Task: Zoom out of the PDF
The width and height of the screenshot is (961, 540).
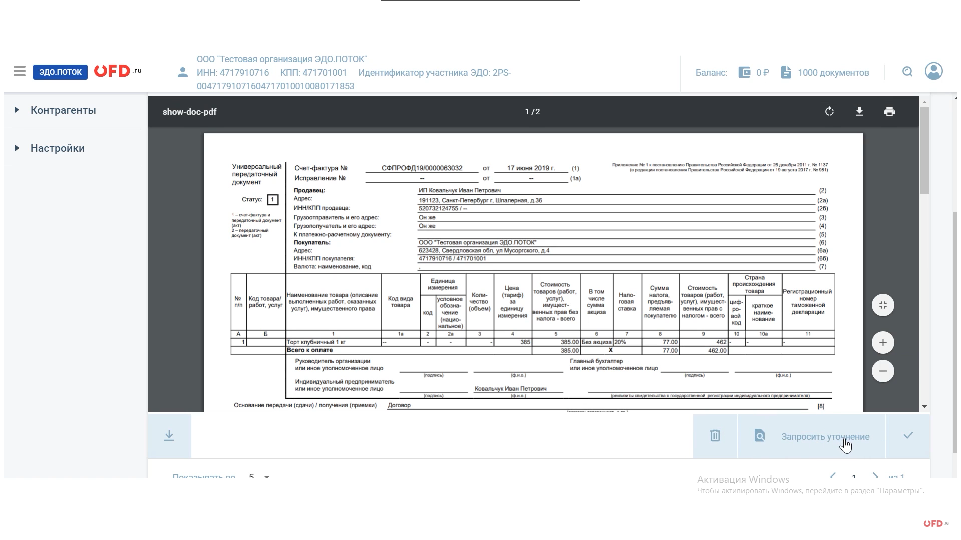Action: point(883,371)
